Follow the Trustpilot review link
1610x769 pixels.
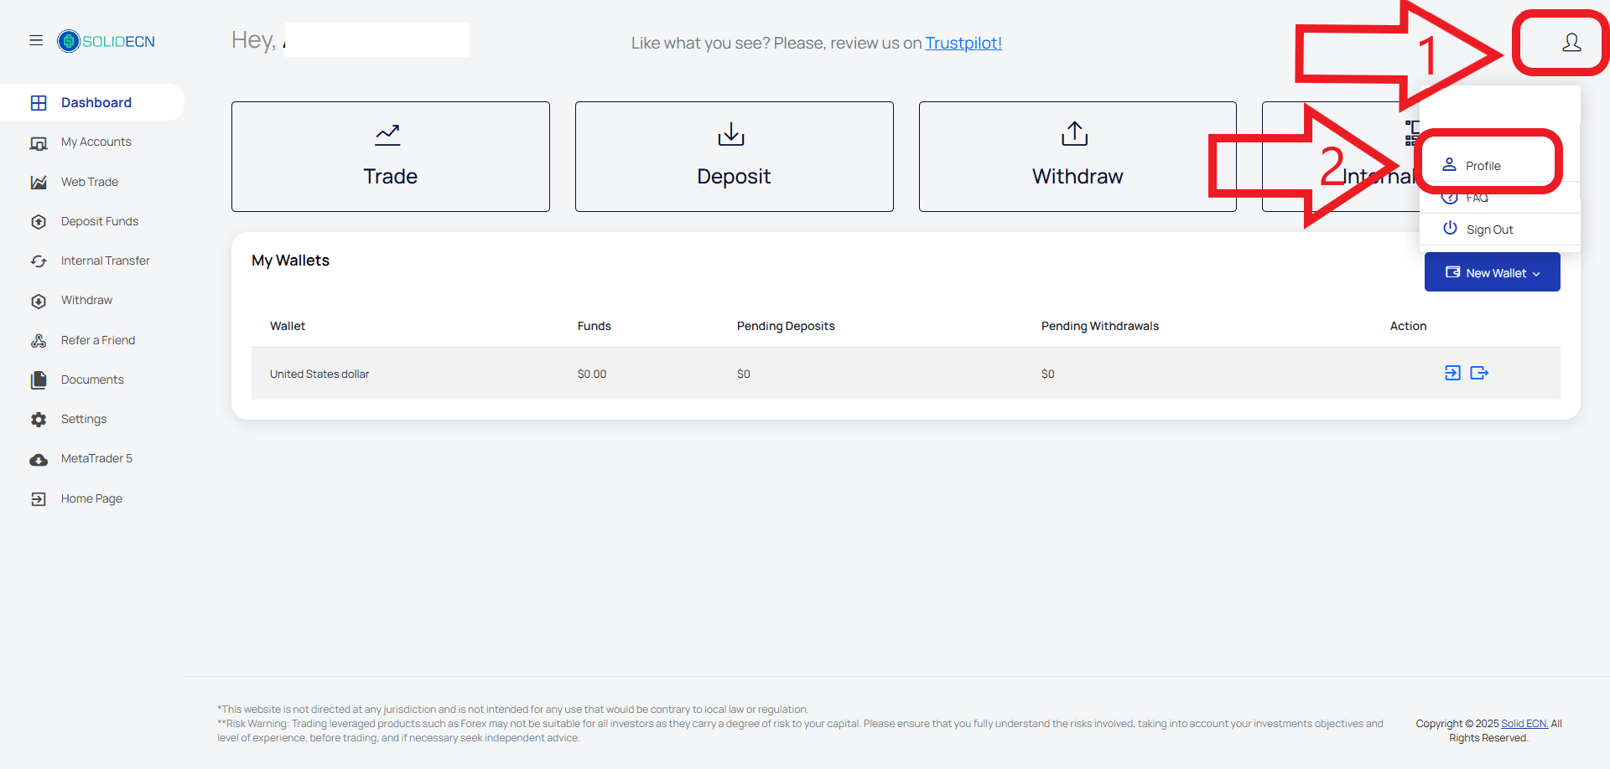point(963,43)
